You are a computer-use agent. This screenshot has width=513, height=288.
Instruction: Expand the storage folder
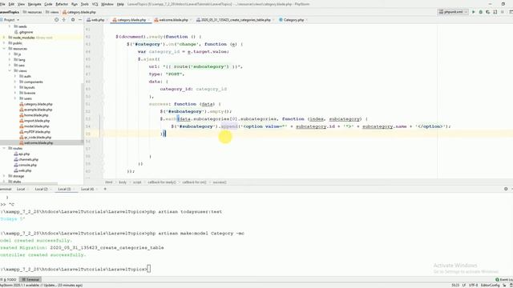pos(4,176)
